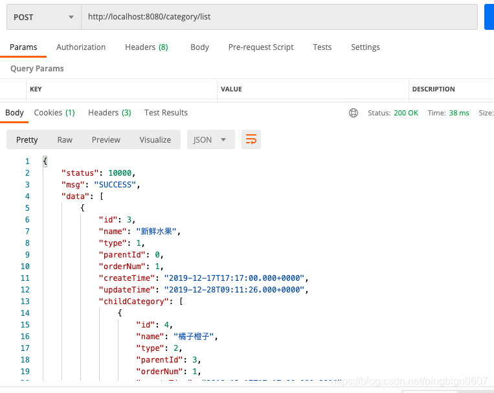
Task: Click the name 橘子橙子 line
Action: pyautogui.click(x=177, y=337)
